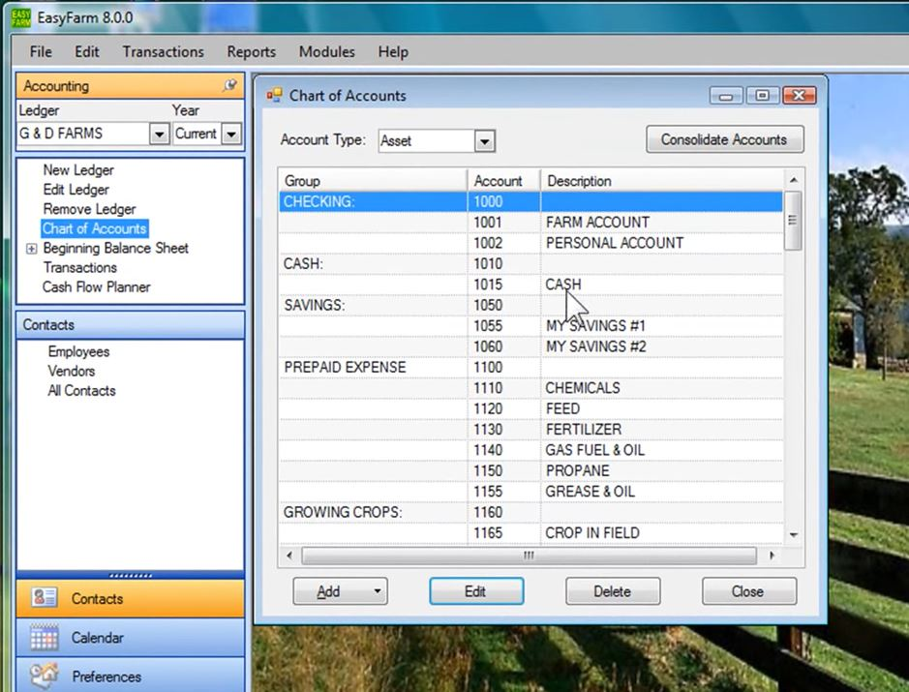Click the Delete button
The width and height of the screenshot is (909, 692).
[612, 591]
